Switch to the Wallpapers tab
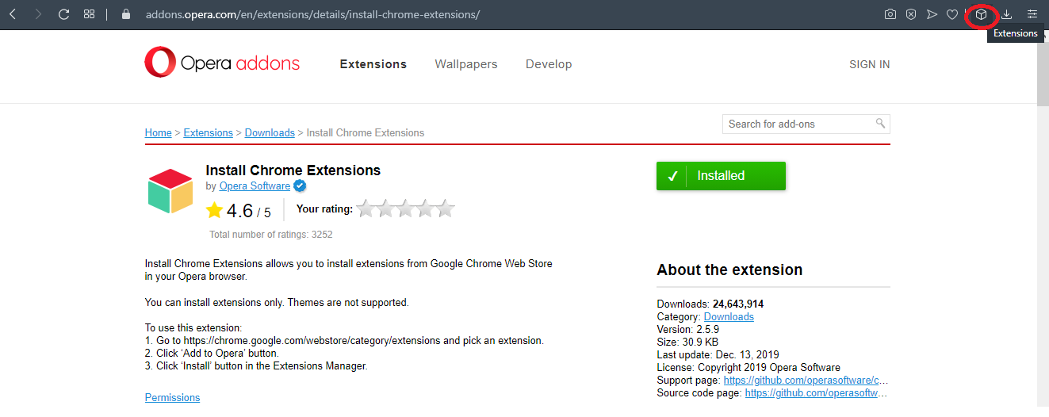 pyautogui.click(x=466, y=64)
